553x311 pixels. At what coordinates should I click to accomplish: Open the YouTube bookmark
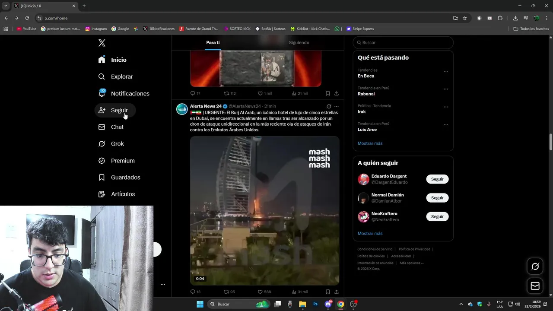point(26,29)
